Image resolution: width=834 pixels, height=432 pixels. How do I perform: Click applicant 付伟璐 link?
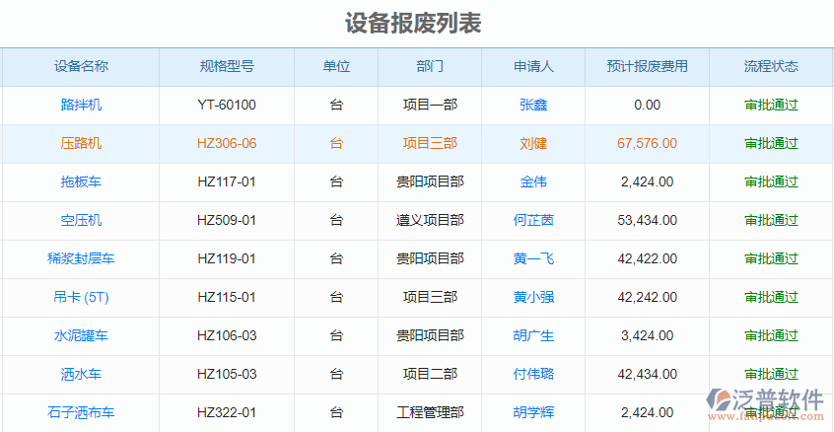tap(533, 374)
